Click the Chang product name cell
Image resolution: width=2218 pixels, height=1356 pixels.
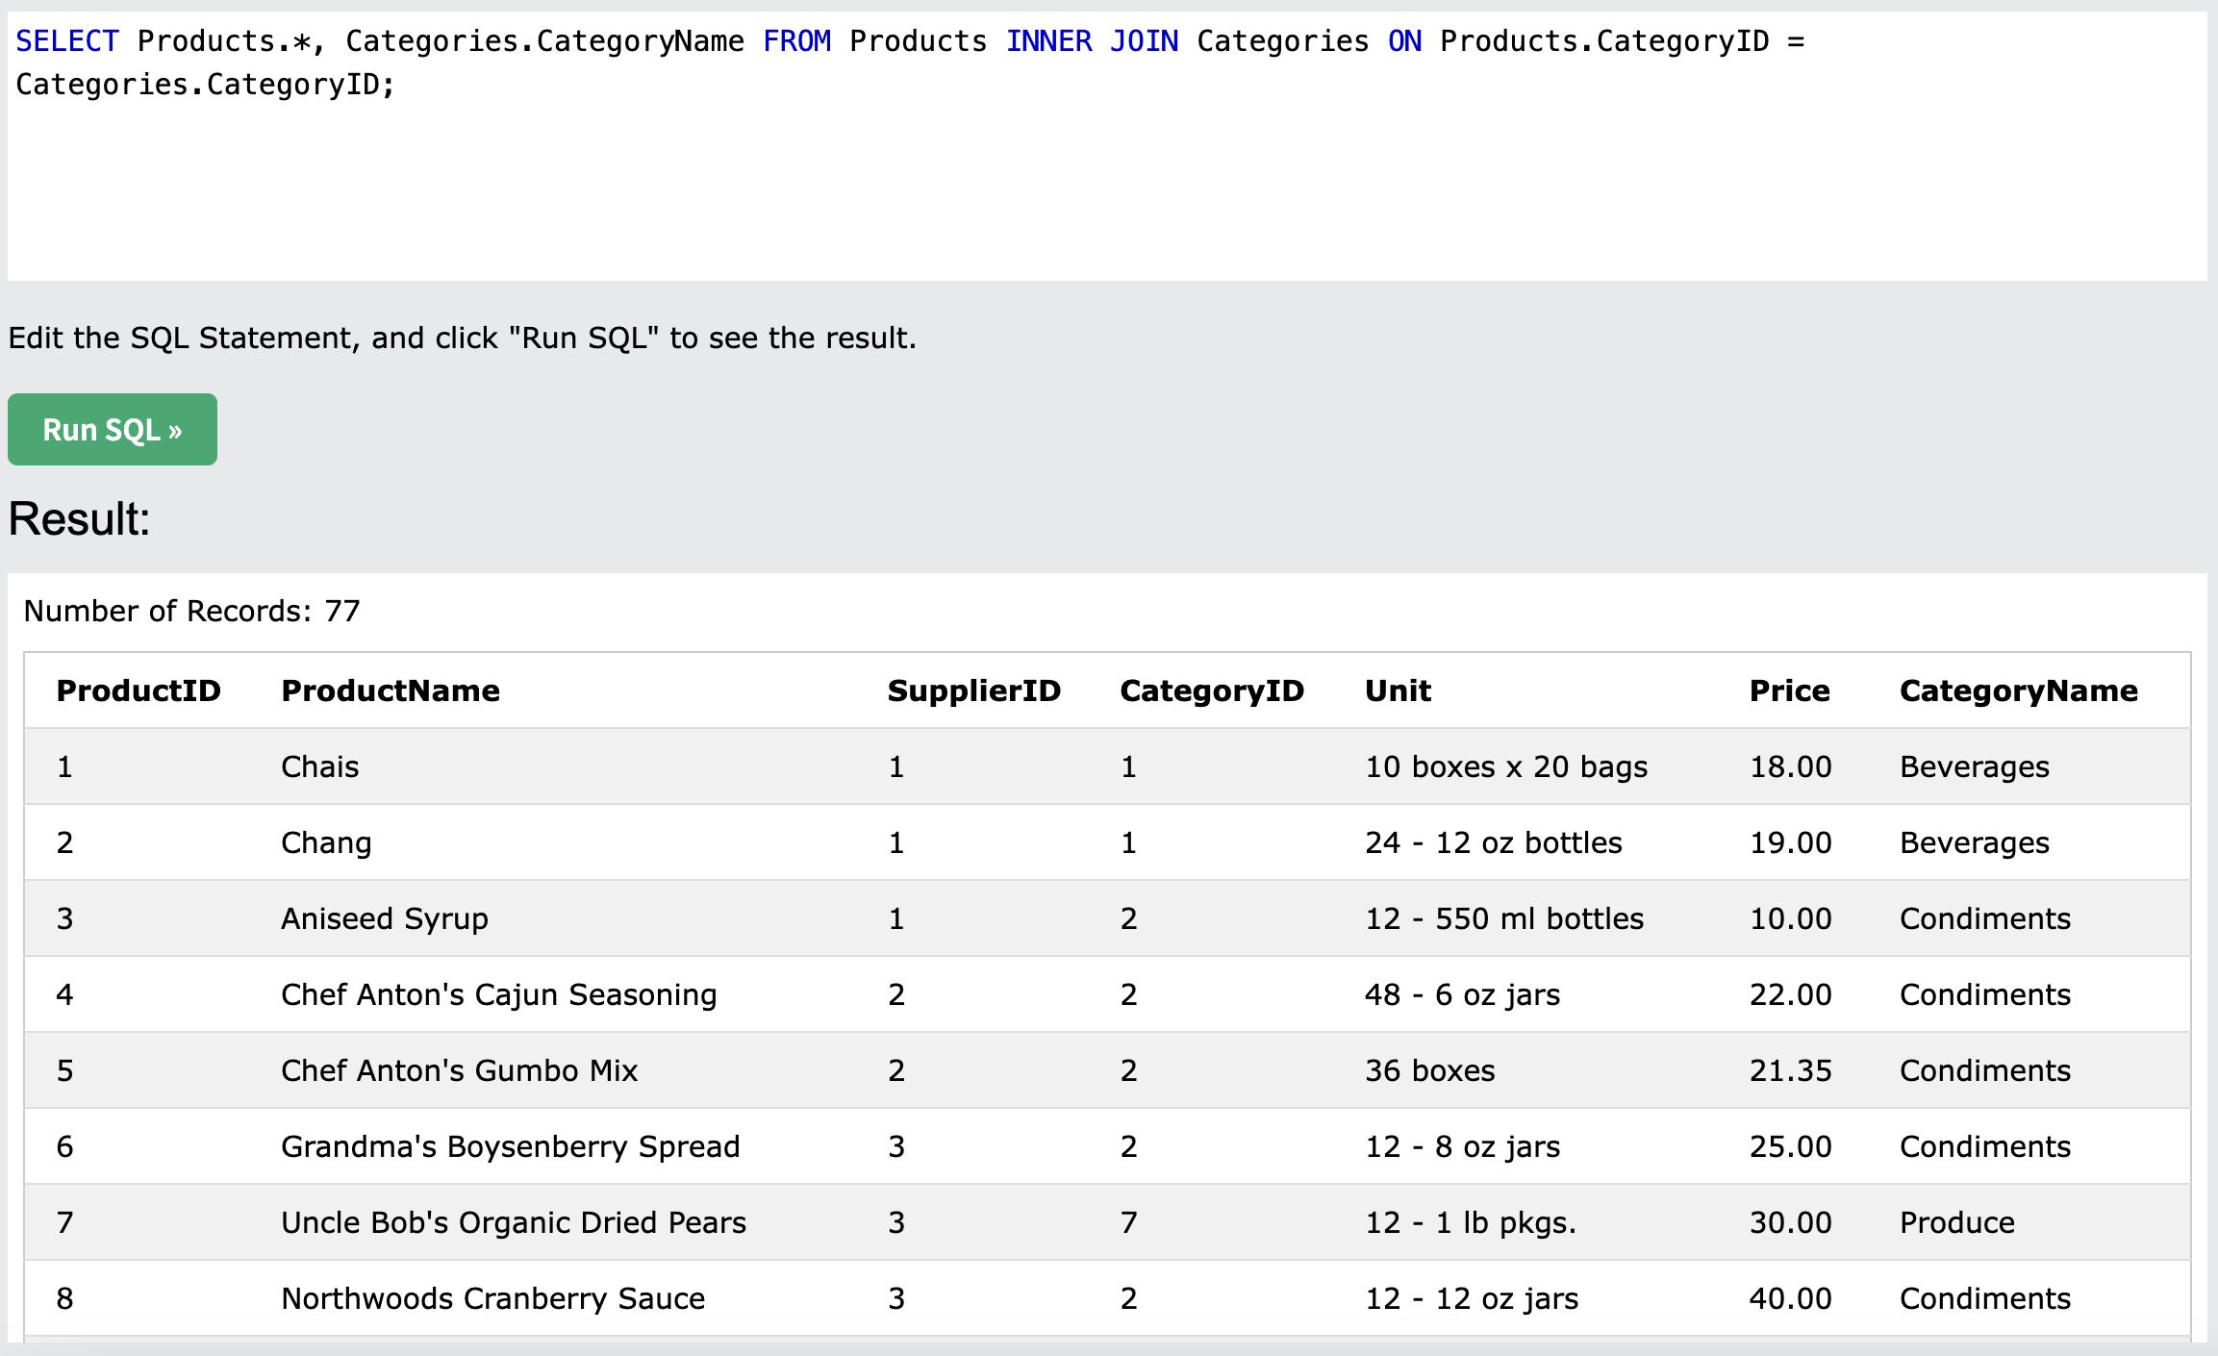tap(326, 842)
